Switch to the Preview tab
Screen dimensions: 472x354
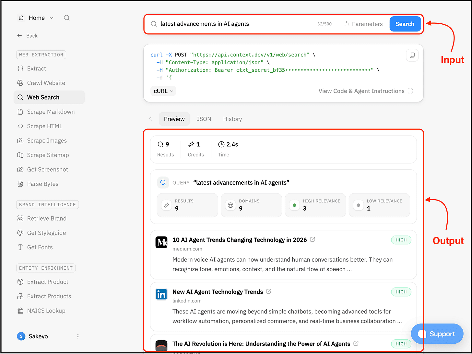174,119
